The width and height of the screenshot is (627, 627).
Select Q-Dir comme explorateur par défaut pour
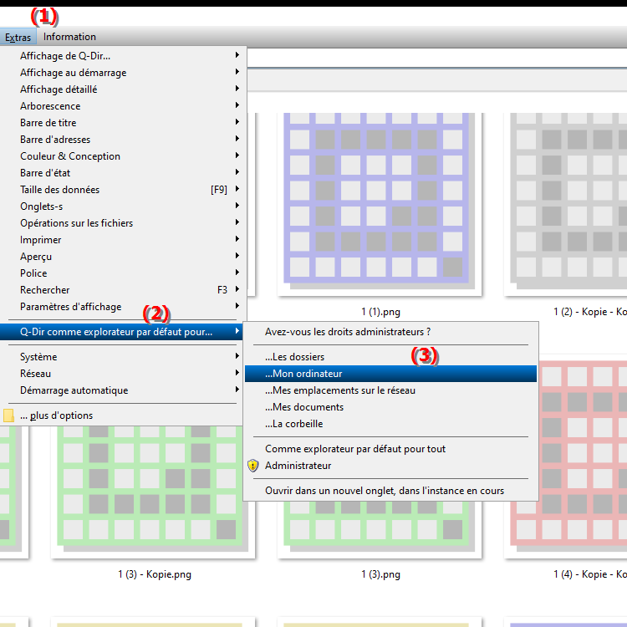coord(121,332)
